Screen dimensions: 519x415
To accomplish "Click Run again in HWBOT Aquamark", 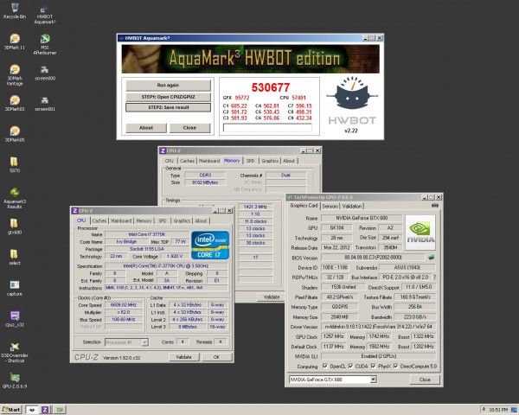I will [x=168, y=85].
